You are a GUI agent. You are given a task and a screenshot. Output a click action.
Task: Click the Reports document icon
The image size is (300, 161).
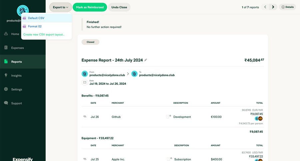click(x=6, y=61)
